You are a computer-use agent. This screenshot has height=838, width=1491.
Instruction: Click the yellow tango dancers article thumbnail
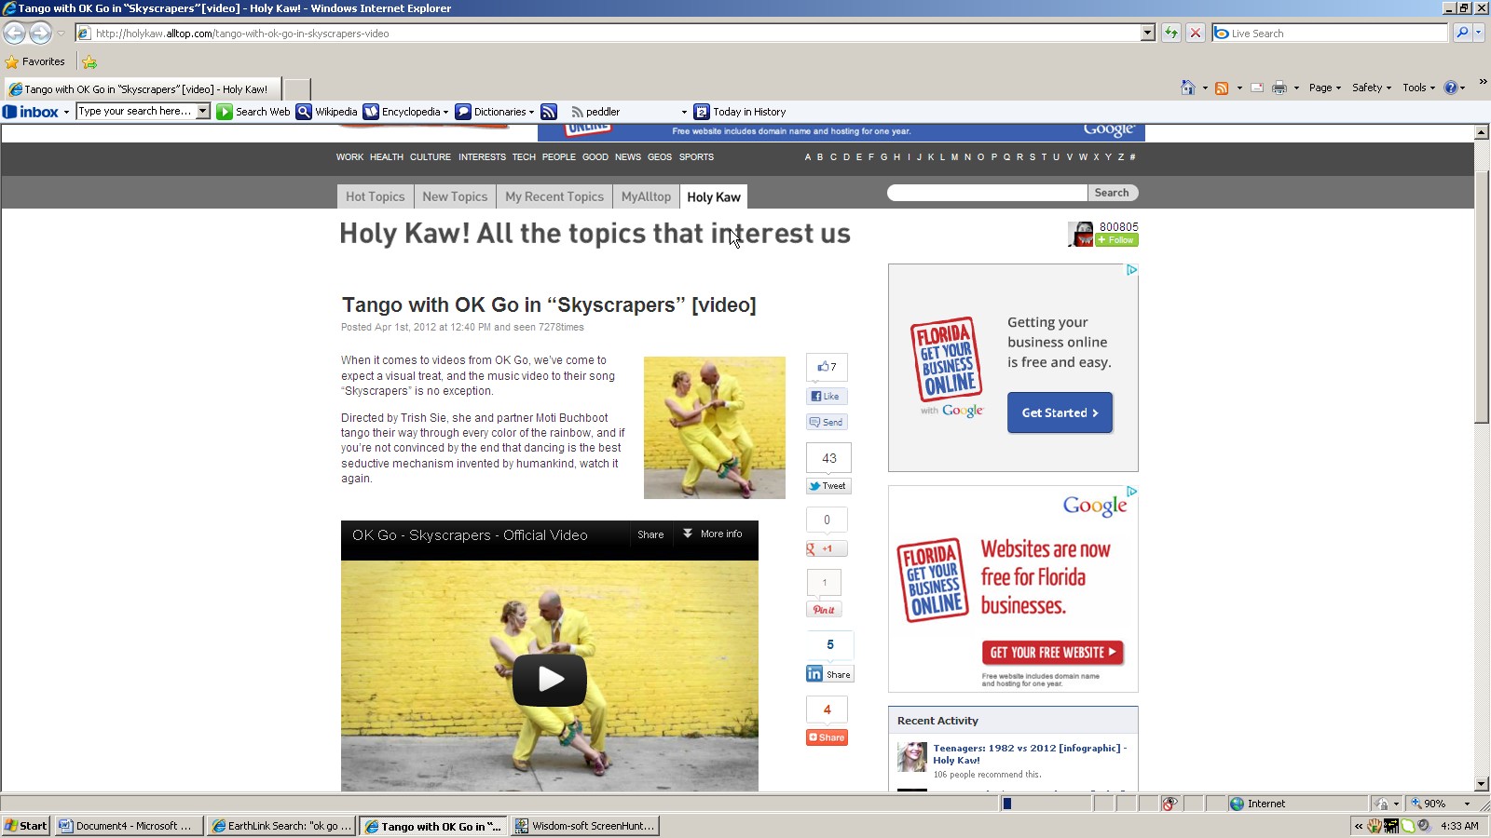coord(715,427)
